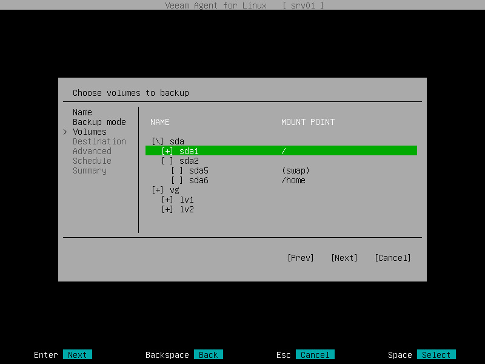Toggle the sda1 volume checkbox
The height and width of the screenshot is (364, 485).
[167, 151]
